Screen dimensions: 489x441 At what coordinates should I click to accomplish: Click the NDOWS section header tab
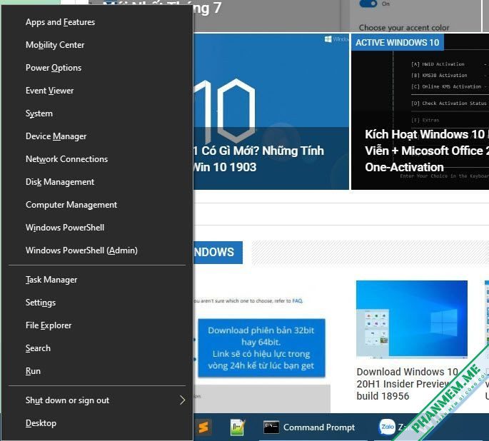point(218,252)
